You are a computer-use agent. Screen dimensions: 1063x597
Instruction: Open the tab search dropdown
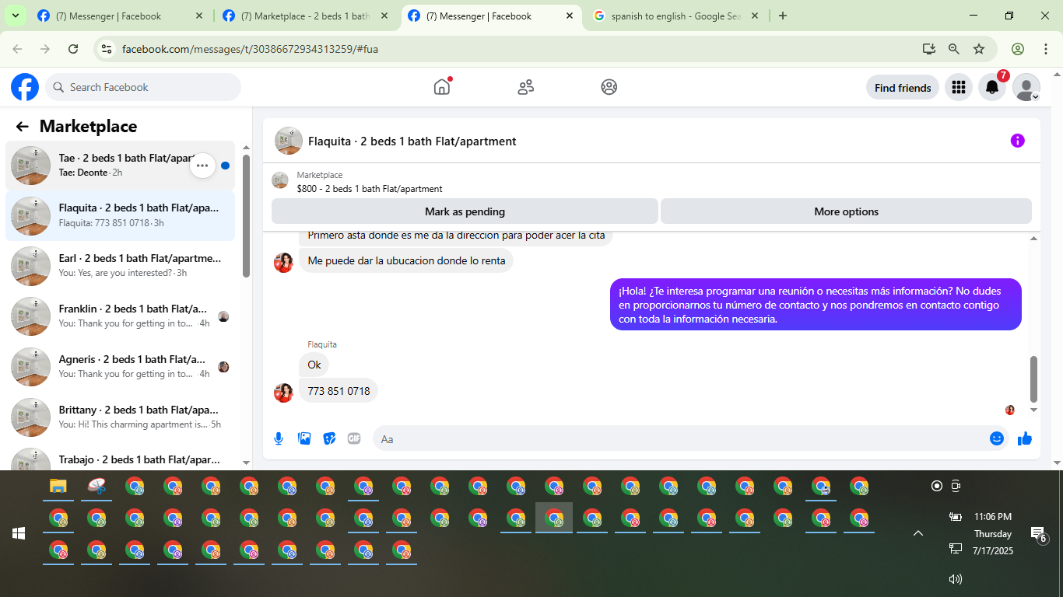(x=15, y=16)
